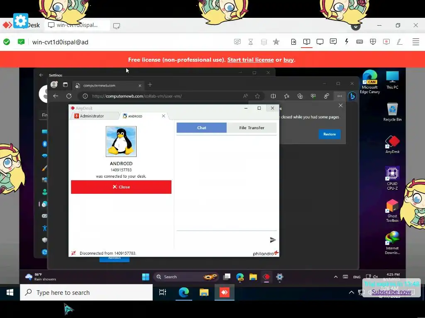
Task: Open the permissions shield icon
Action: (x=373, y=42)
